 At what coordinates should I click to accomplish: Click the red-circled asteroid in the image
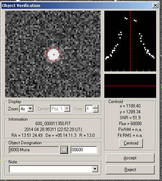point(53,54)
